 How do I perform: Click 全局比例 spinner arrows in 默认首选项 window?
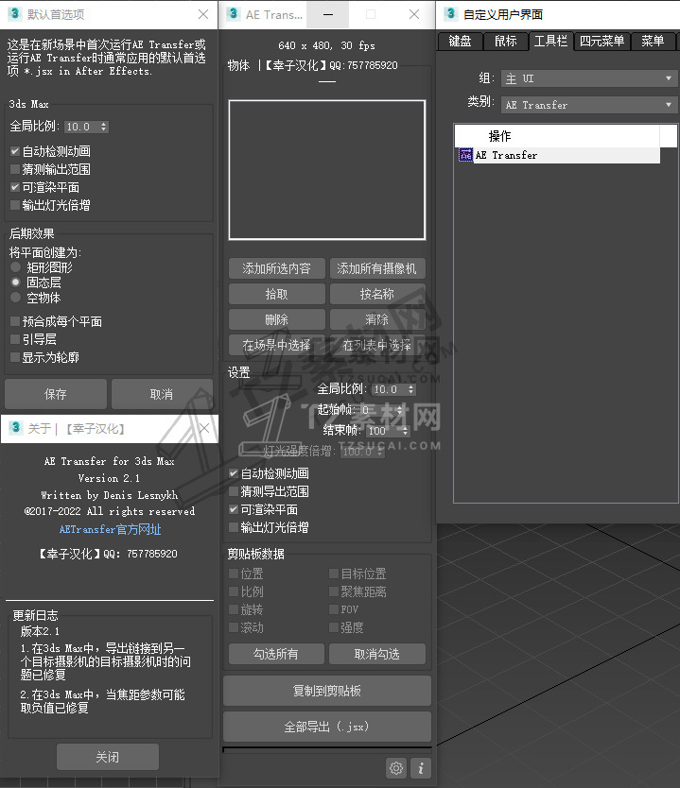tap(104, 127)
